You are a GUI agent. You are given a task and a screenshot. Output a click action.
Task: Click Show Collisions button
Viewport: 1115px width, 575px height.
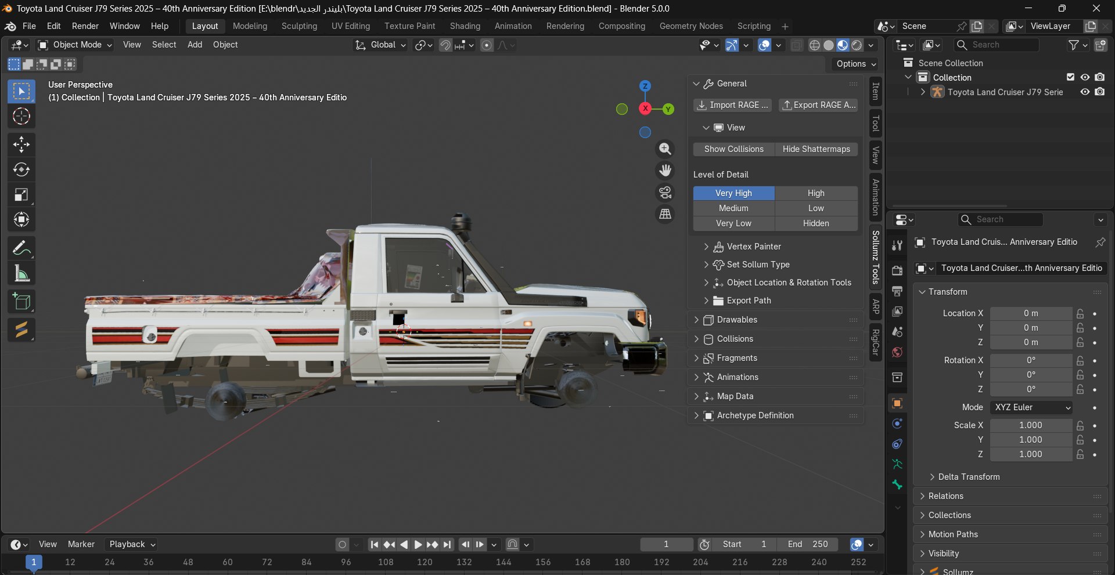734,149
